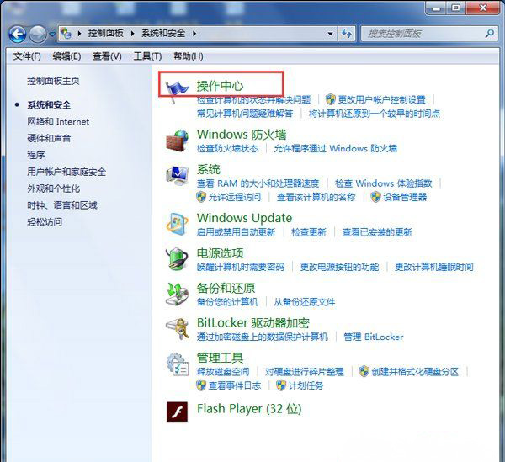Click 将计算机还原到一个较早的时间点
This screenshot has height=462, width=505.
click(375, 114)
